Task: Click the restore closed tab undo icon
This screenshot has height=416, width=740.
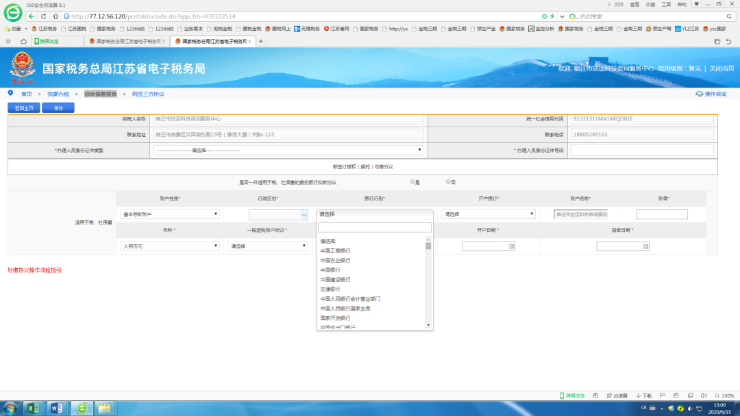Action: pyautogui.click(x=728, y=42)
